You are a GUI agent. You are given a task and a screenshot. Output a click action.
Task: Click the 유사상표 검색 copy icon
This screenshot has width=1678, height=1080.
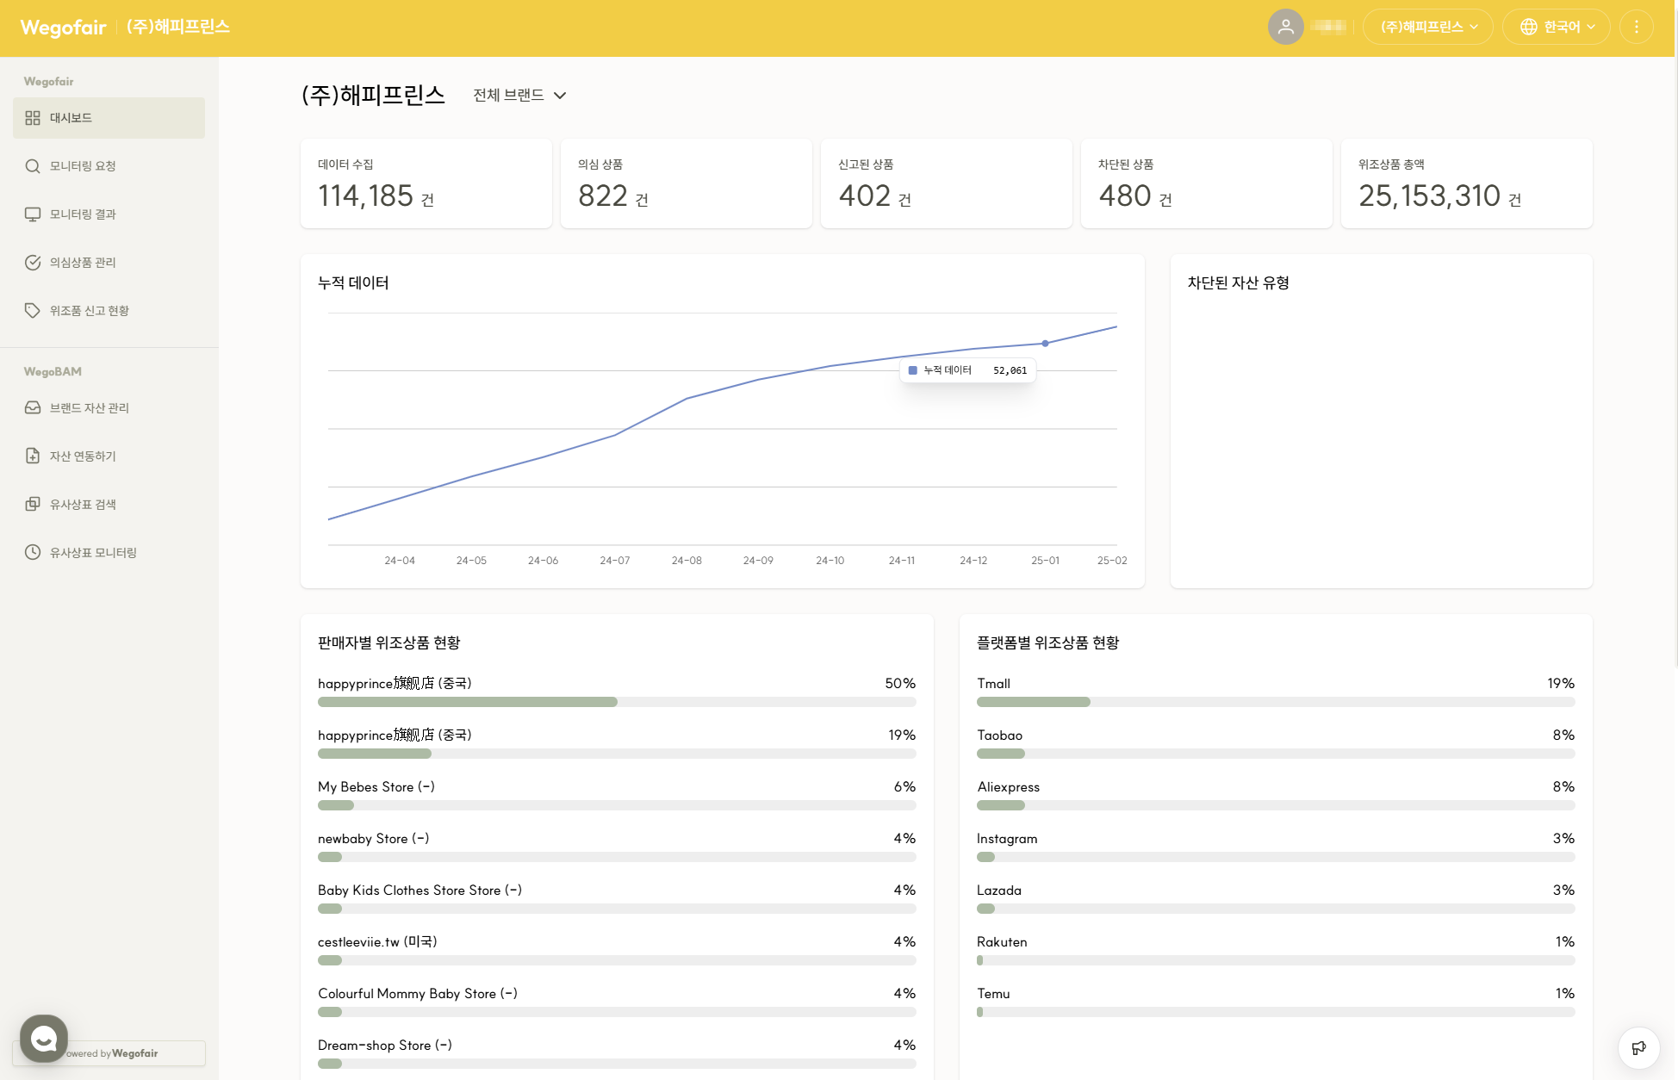tap(33, 505)
